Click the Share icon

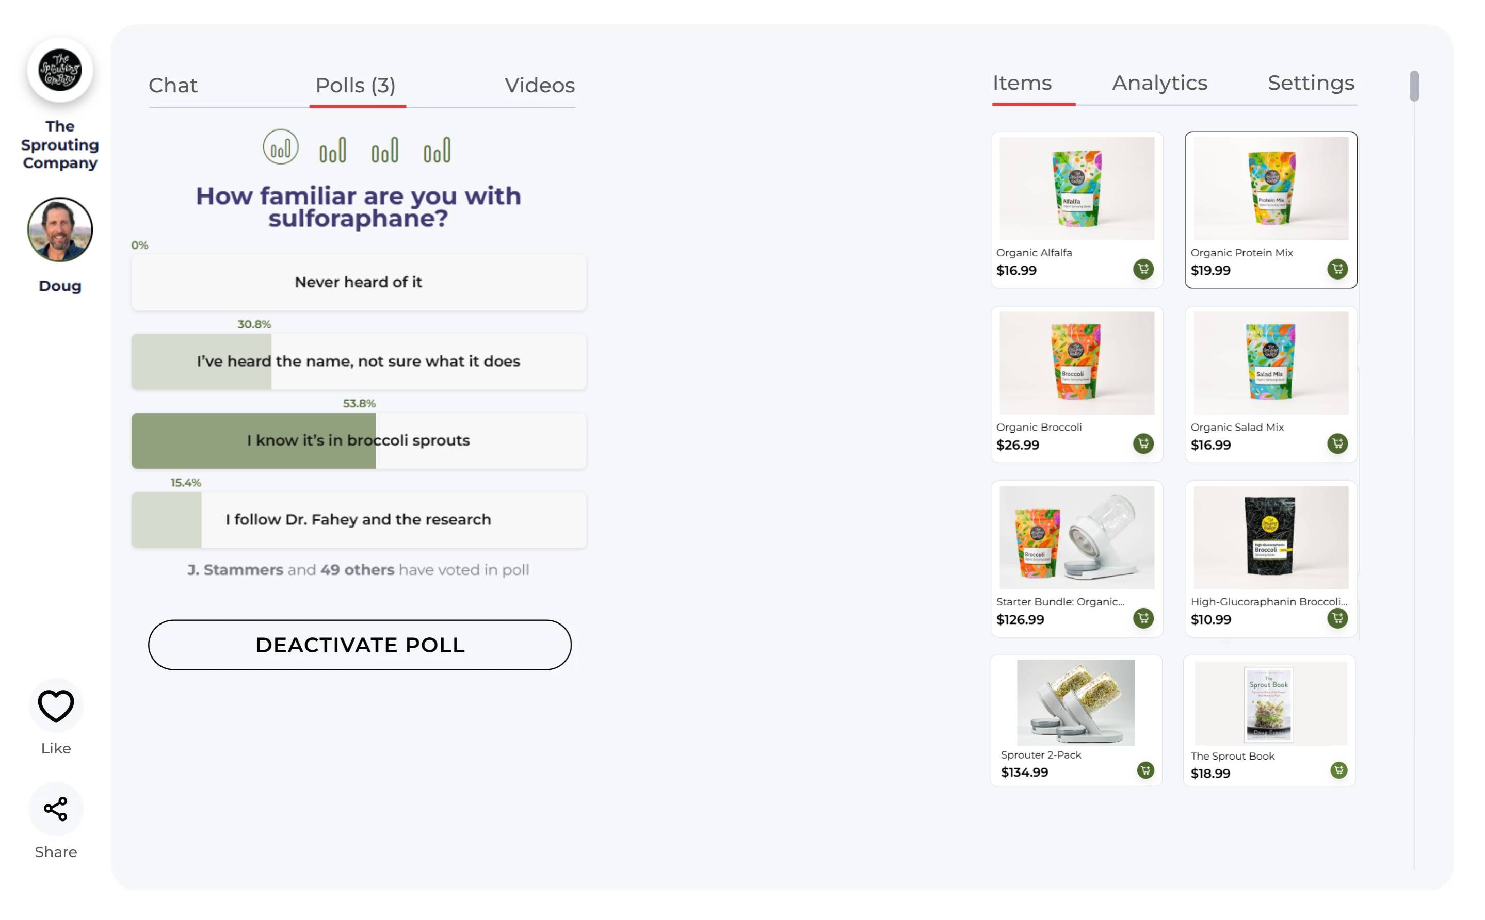pos(56,809)
